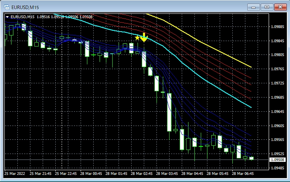Click the 28 Mar 02:45 time label

142,173
